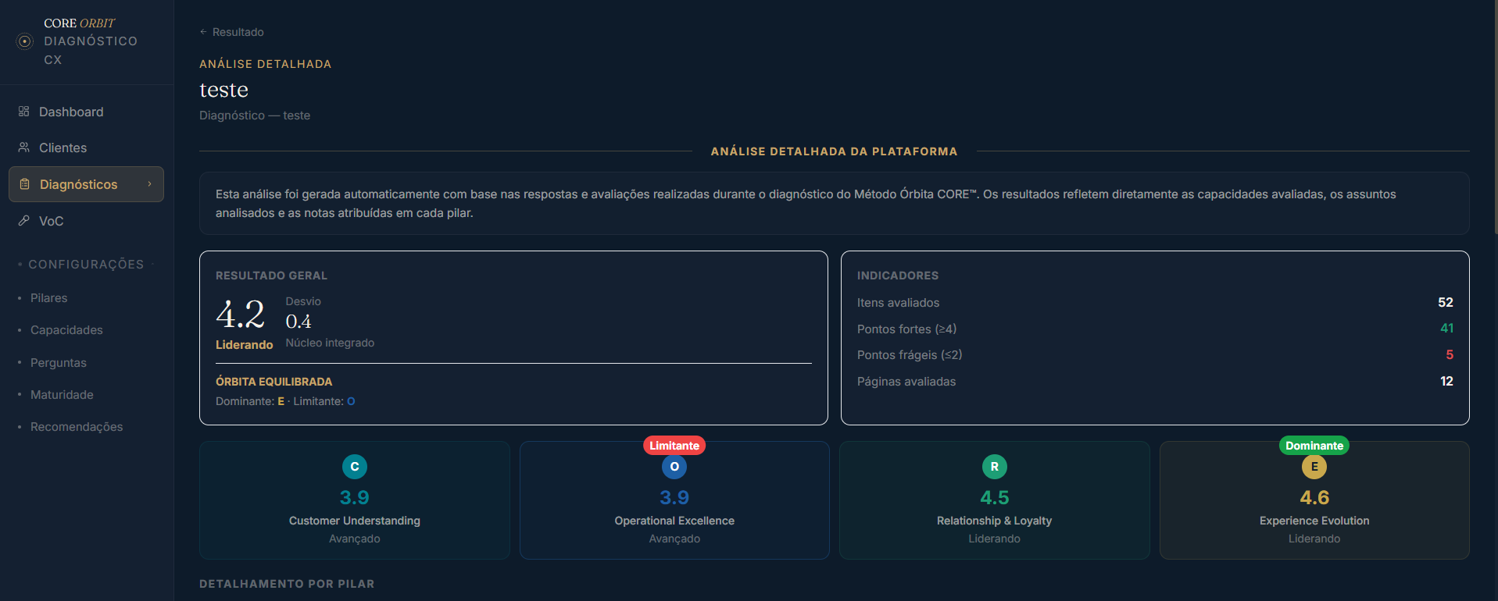This screenshot has height=601, width=1498.
Task: Click the R pillar circle badge
Action: pyautogui.click(x=995, y=467)
